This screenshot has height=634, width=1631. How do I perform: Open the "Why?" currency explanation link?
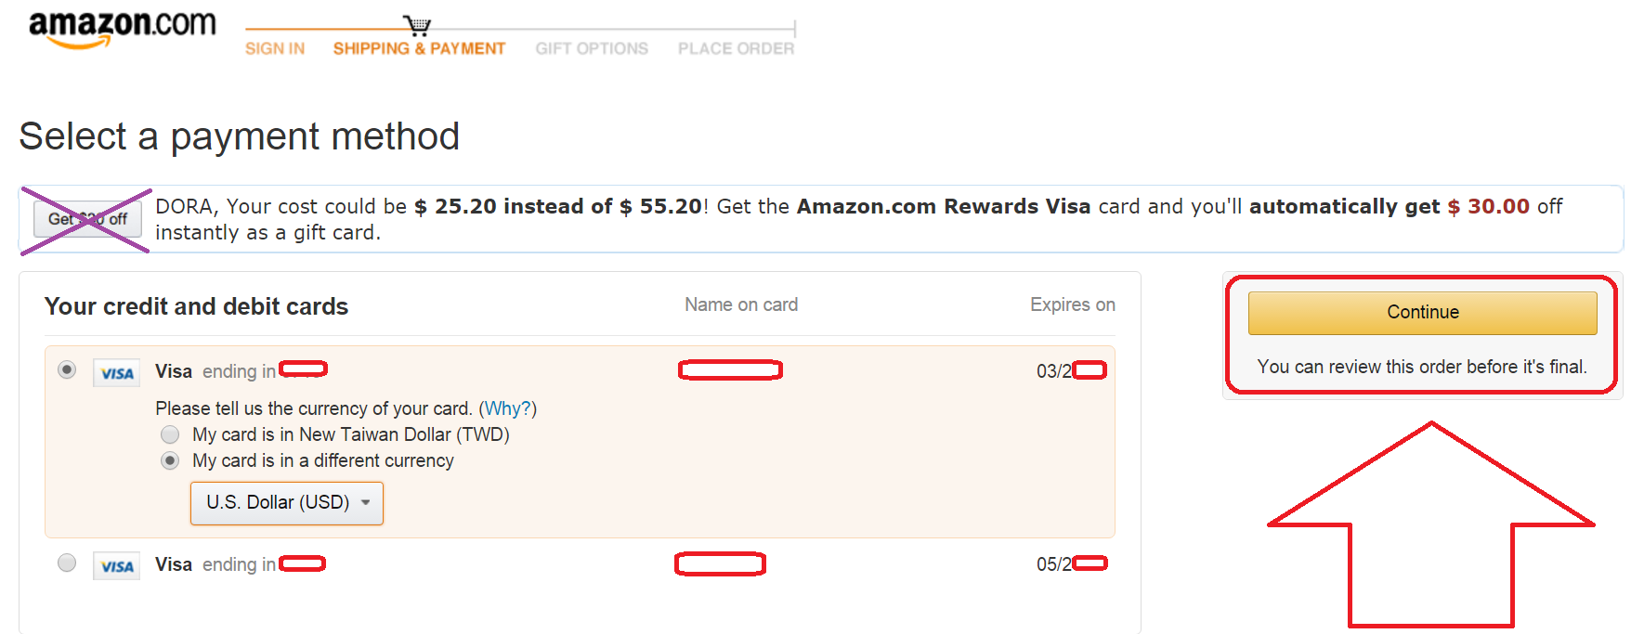[x=507, y=408]
